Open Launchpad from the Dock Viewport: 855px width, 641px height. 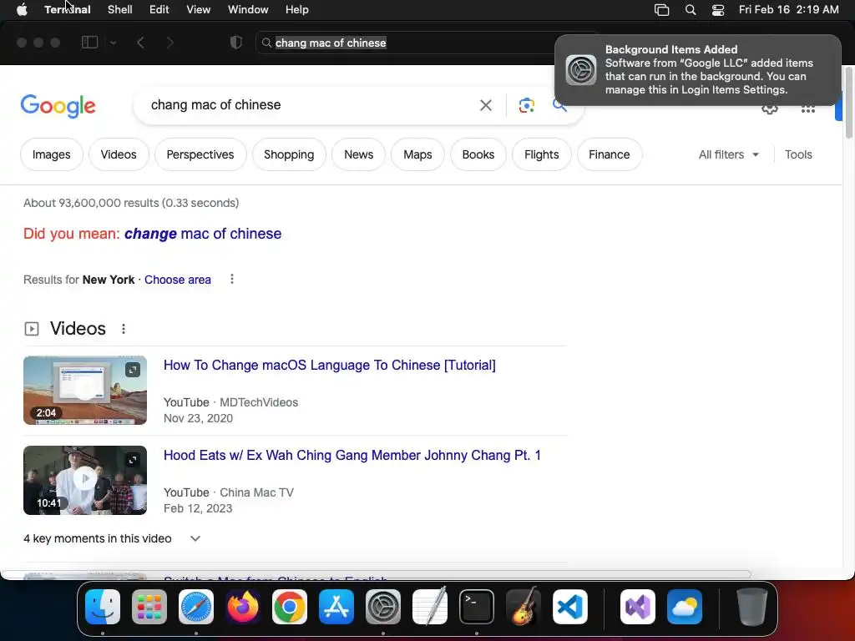coord(149,607)
